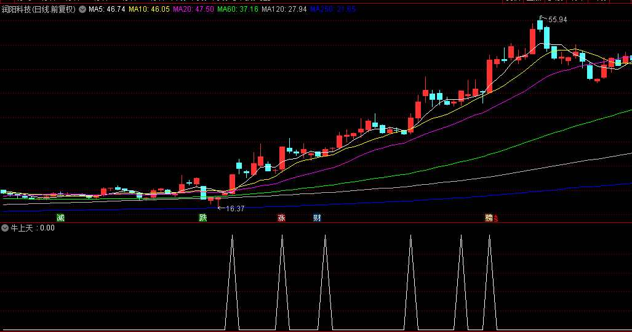Image resolution: width=632 pixels, height=332 pixels.
Task: Select the MA5 moving average label
Action: (x=106, y=10)
